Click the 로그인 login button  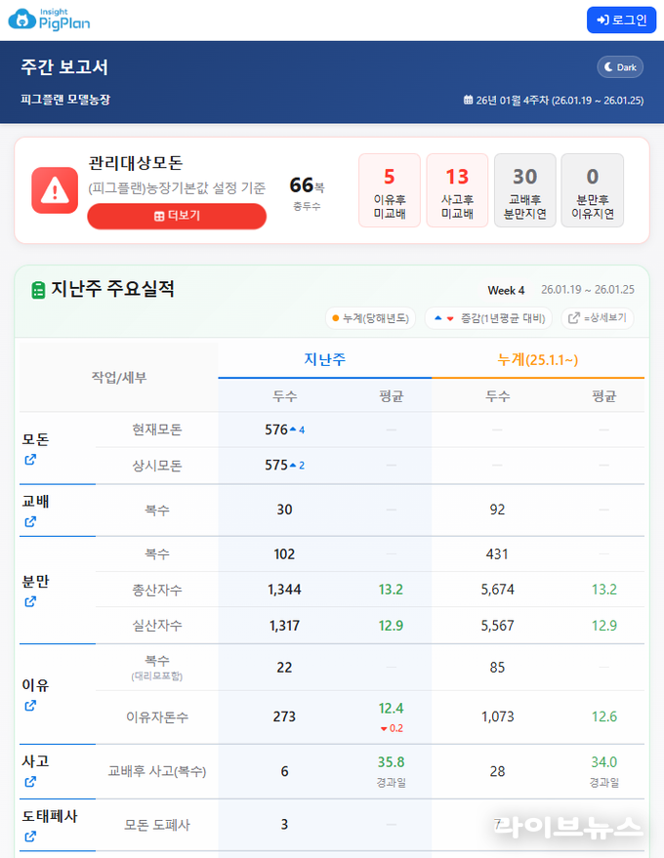pyautogui.click(x=621, y=20)
